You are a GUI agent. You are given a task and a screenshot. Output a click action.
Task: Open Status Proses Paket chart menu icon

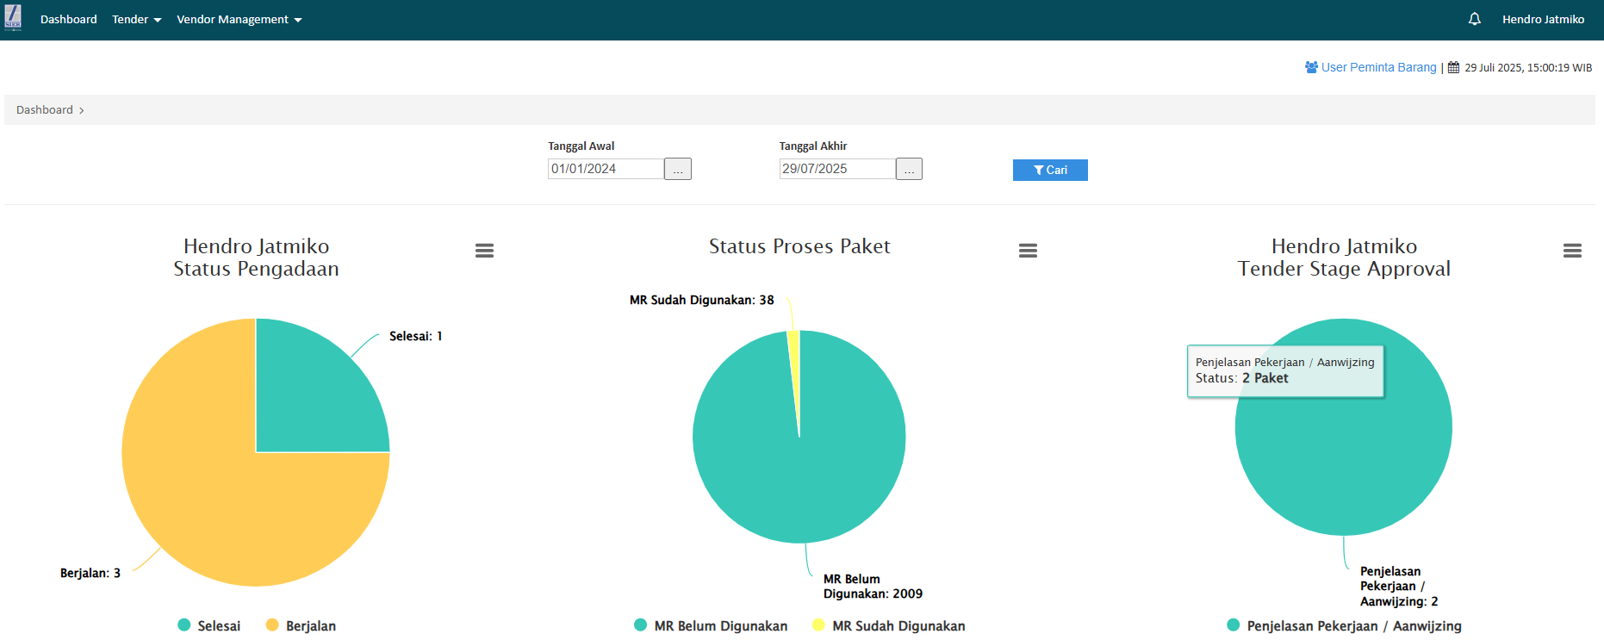coord(1028,251)
